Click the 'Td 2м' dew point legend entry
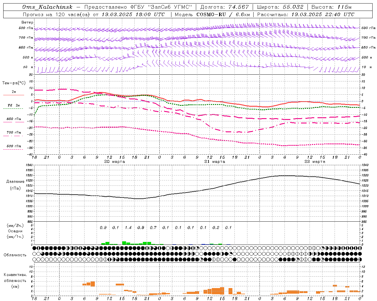377x301 pixels. coord(14,105)
